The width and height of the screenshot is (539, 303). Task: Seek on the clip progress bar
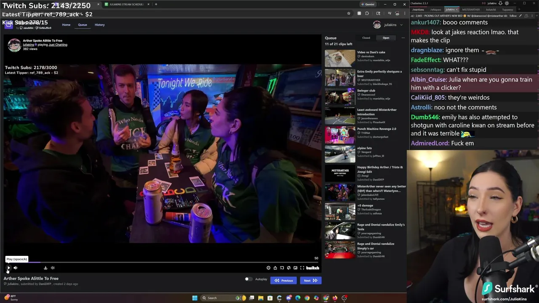click(x=162, y=262)
